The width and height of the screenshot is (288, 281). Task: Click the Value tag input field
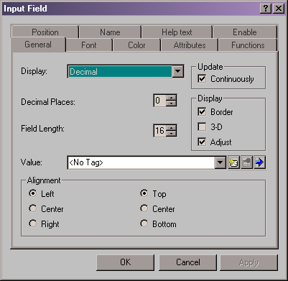tap(141, 163)
